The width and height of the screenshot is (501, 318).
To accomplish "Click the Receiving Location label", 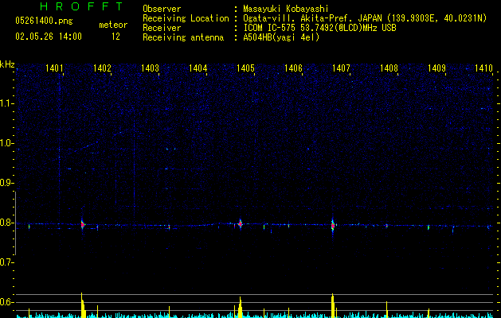I will coord(186,18).
